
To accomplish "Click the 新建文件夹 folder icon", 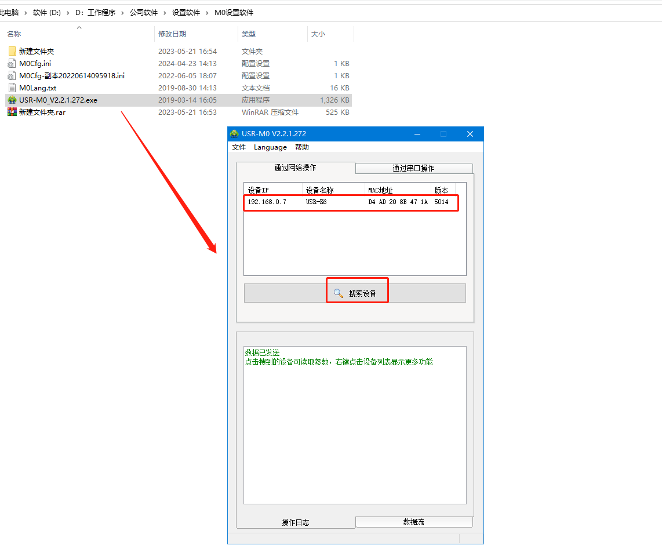I will [x=12, y=51].
